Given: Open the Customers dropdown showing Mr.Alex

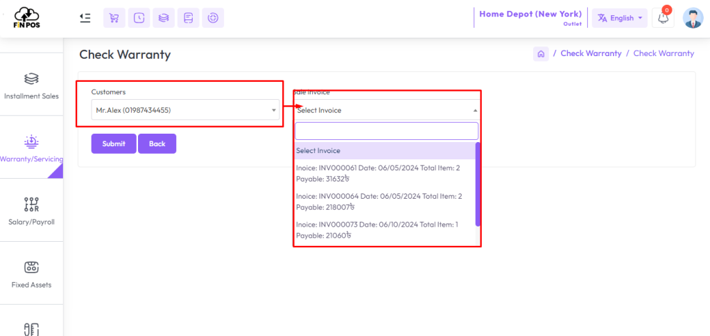Looking at the screenshot, I should pyautogui.click(x=185, y=110).
